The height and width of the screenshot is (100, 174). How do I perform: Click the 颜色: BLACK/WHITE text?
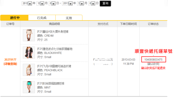(x=49, y=53)
